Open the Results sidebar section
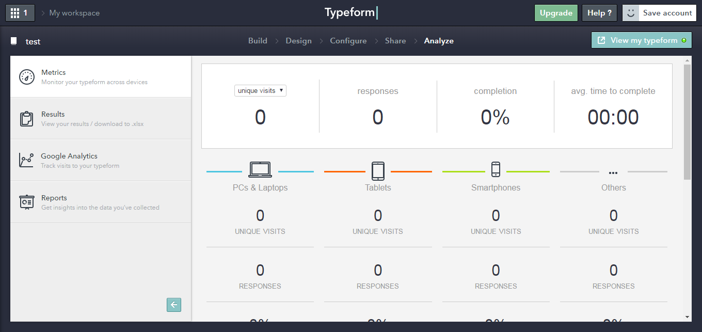Viewport: 702px width, 332px height. tap(101, 118)
